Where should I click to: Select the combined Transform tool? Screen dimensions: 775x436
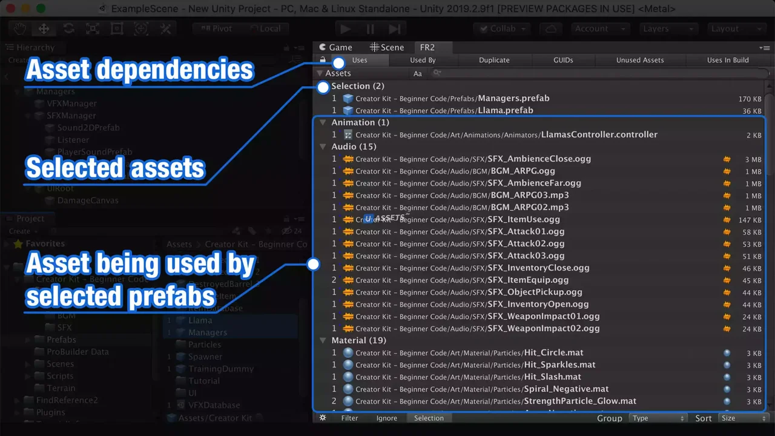141,28
